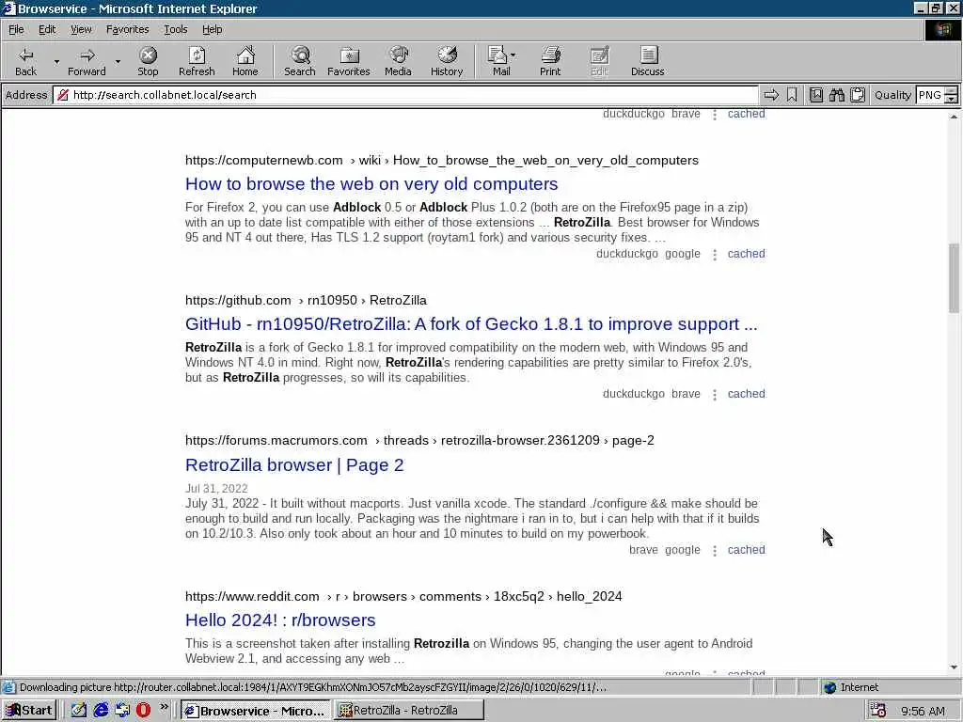
Task: Open the Favorites menu
Action: [127, 29]
